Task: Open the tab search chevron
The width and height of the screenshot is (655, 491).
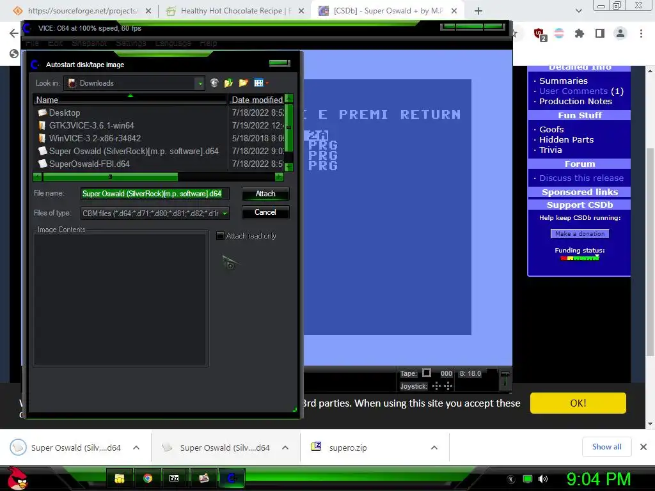Action: coord(578,11)
